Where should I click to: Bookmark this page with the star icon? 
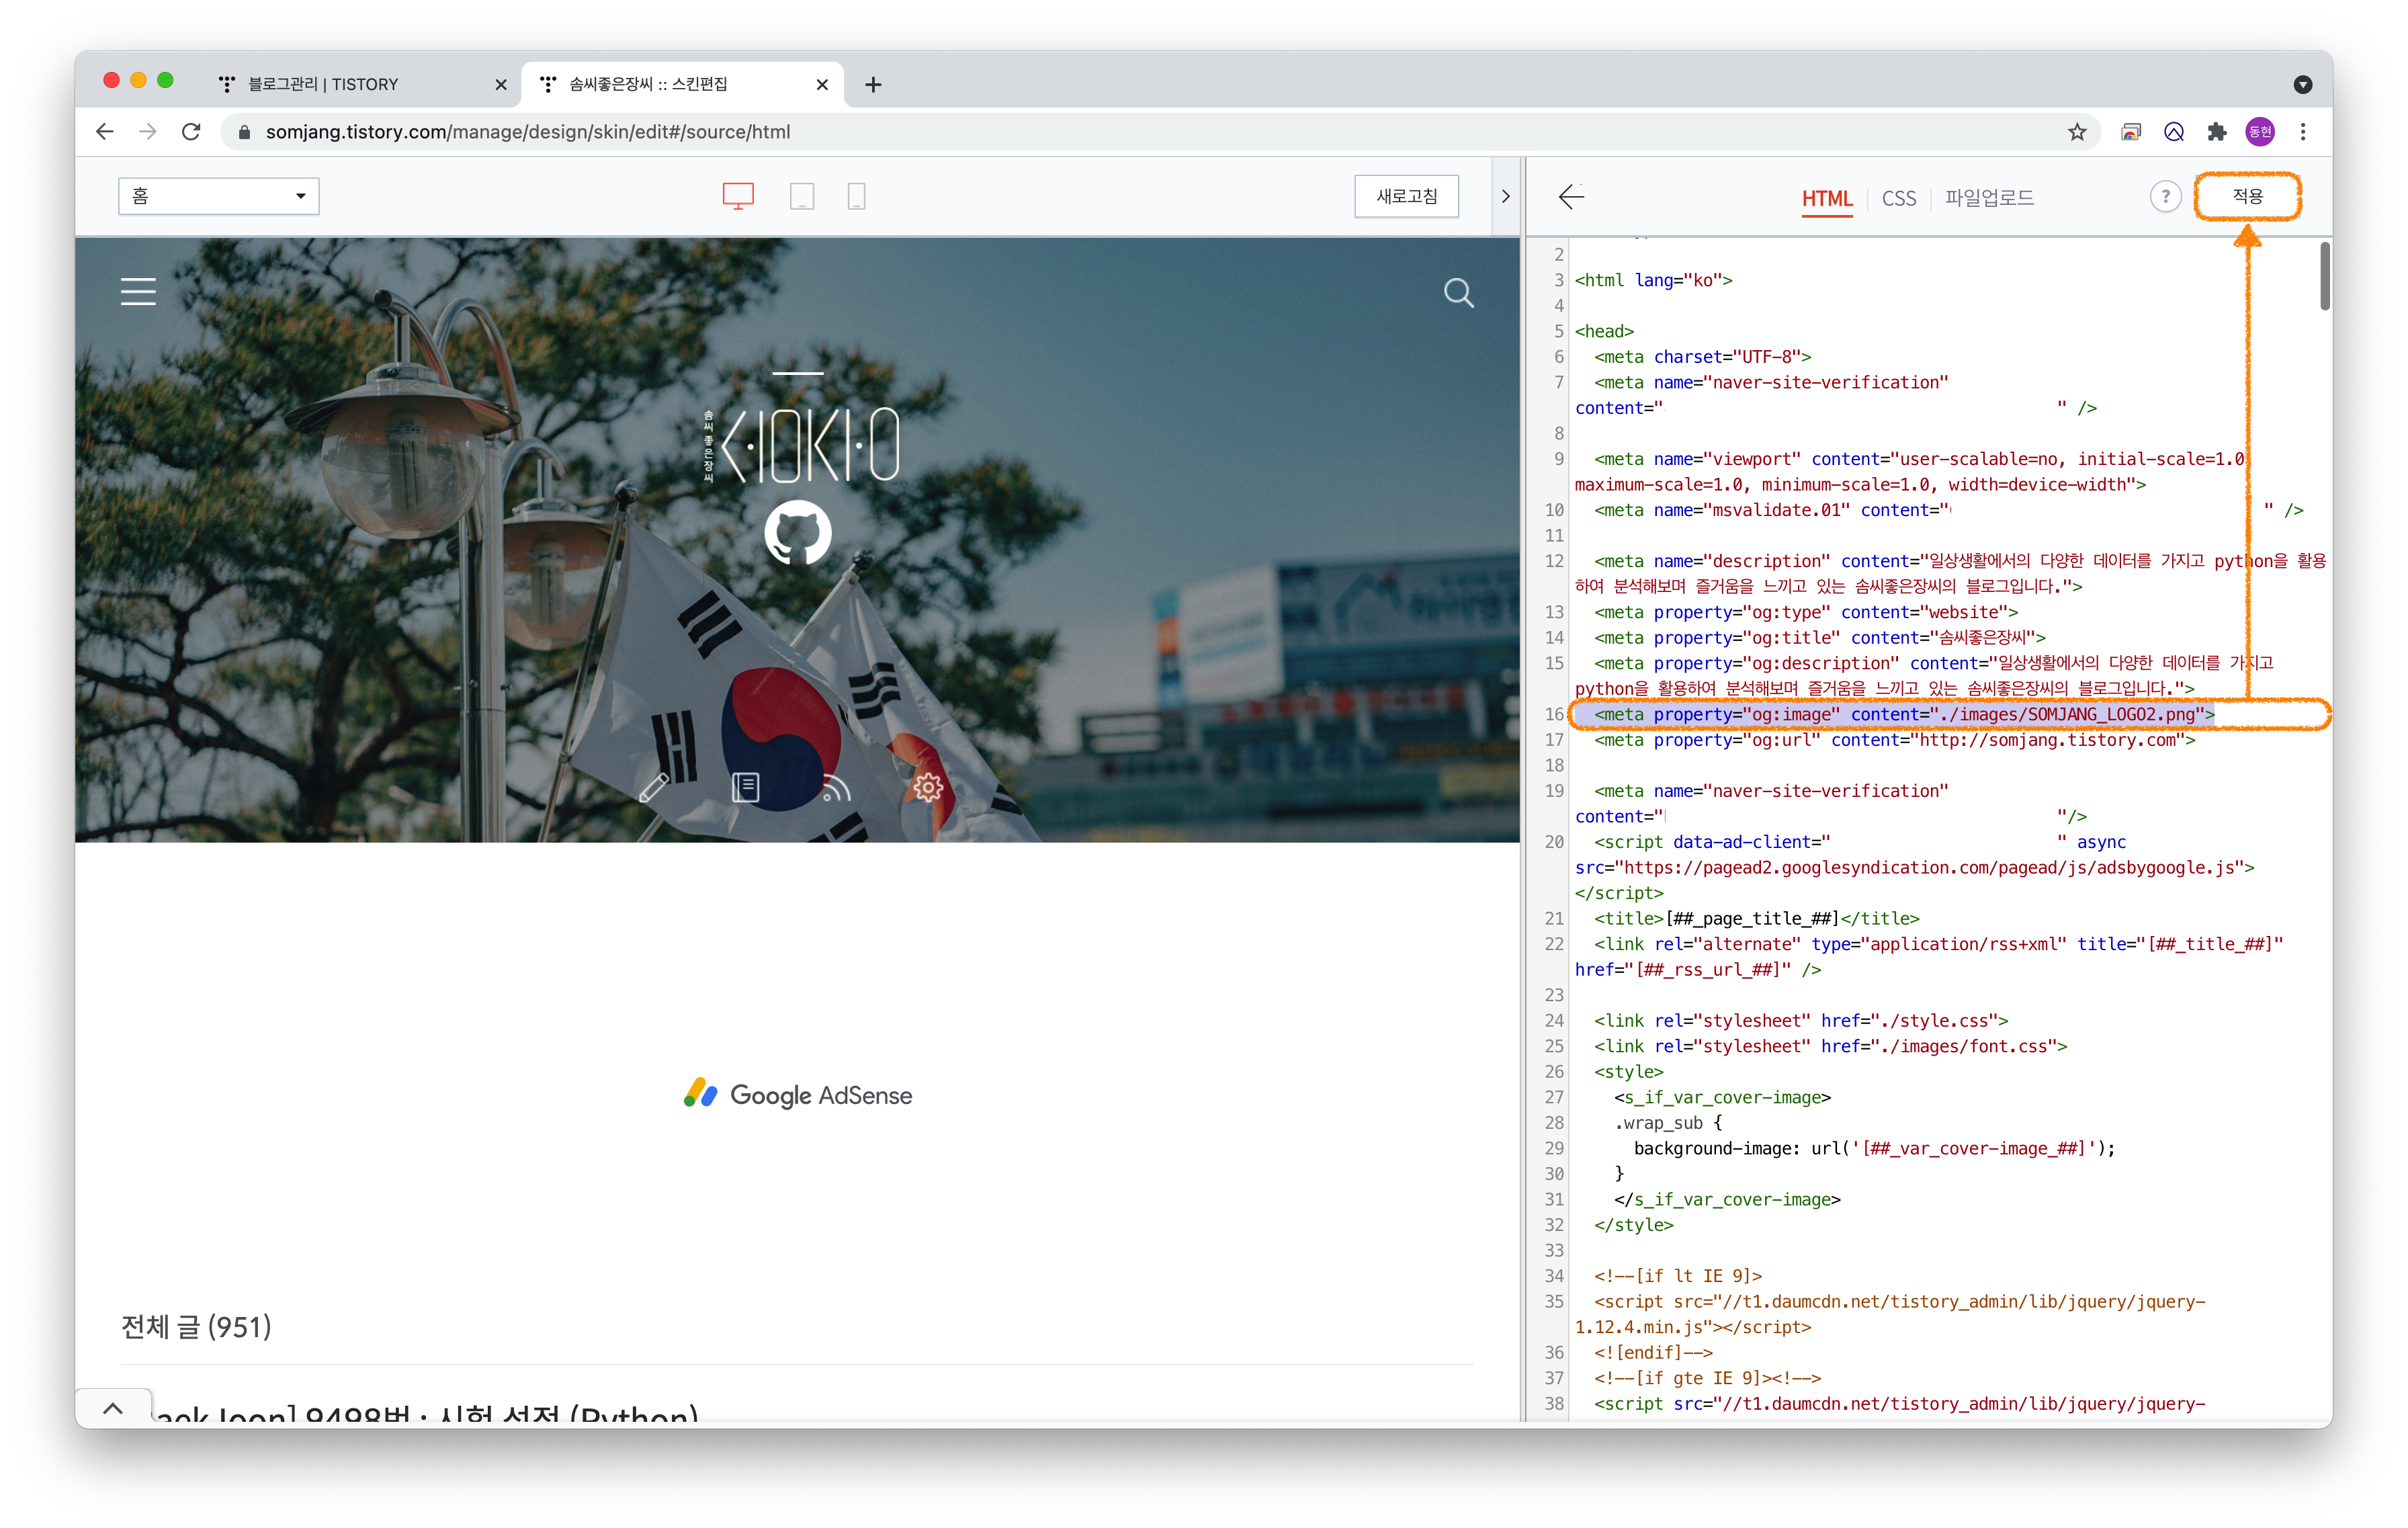coord(2077,132)
